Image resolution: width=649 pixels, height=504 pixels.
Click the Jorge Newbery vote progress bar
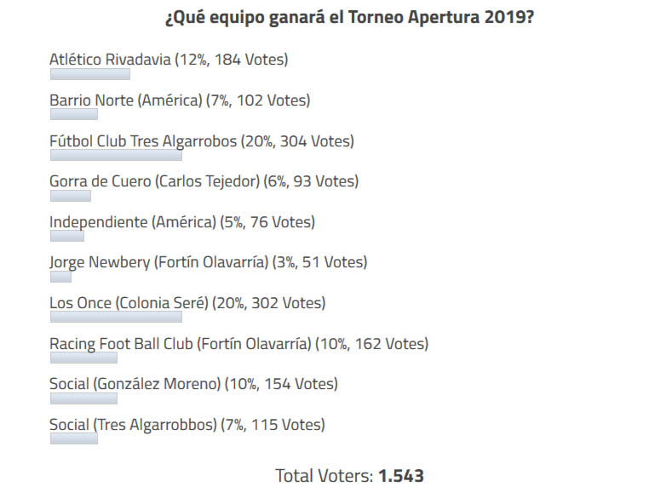tap(60, 277)
